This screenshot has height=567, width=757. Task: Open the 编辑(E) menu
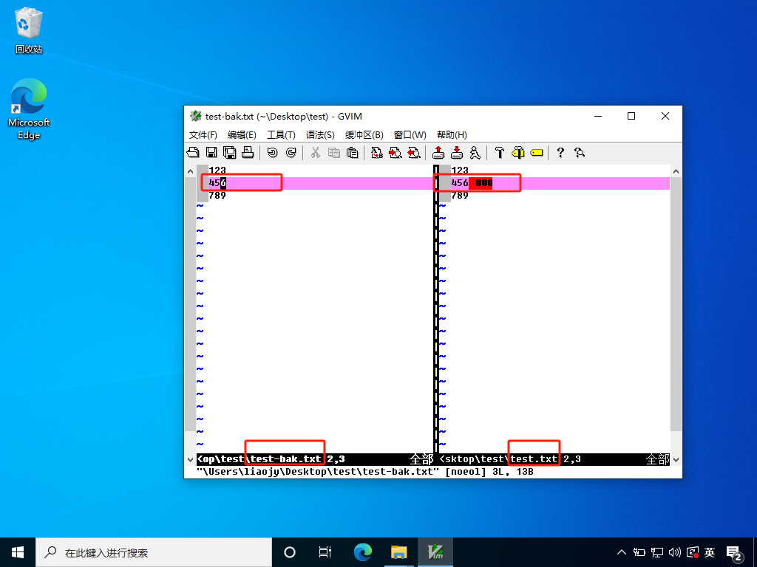pyautogui.click(x=242, y=135)
